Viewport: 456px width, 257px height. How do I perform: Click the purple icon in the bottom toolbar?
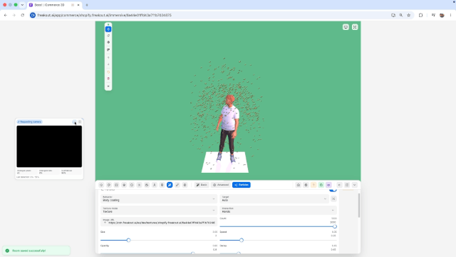[x=328, y=185]
